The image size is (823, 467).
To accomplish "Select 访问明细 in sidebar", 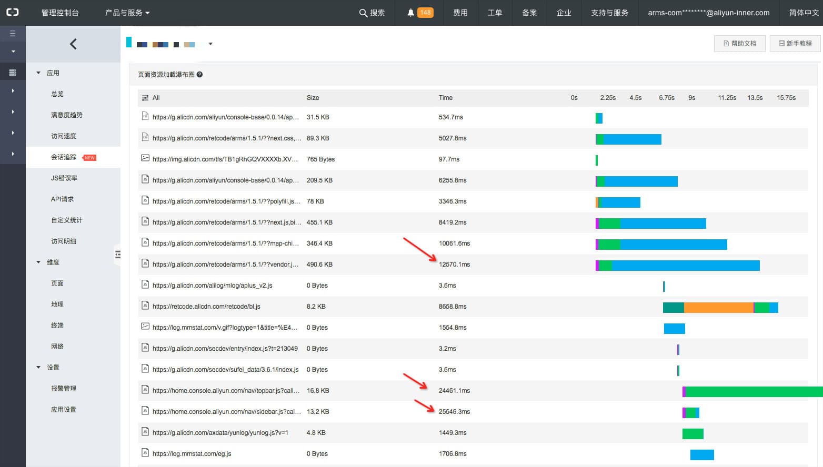I will pos(64,241).
